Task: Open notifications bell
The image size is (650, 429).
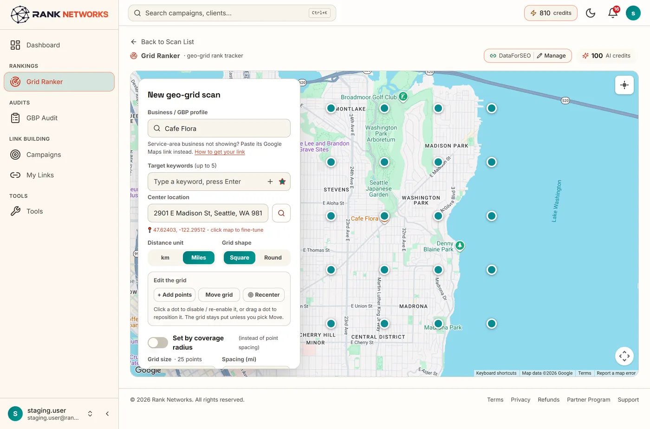Action: (613, 13)
